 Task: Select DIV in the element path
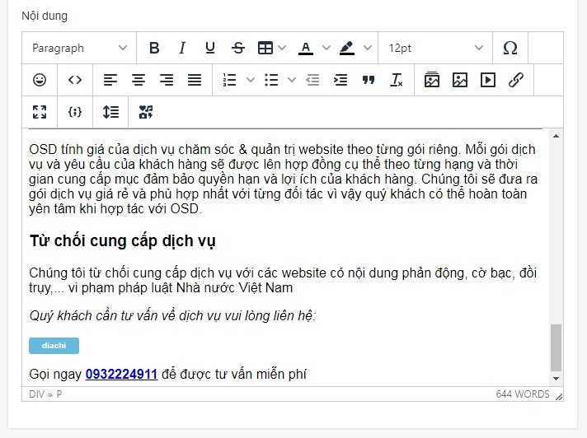coord(36,394)
